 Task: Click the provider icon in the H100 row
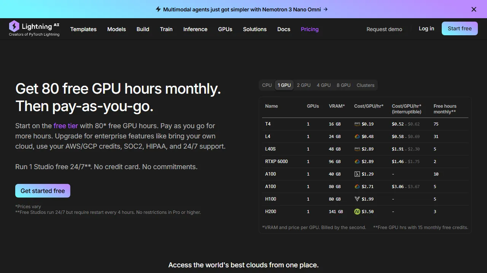click(357, 199)
